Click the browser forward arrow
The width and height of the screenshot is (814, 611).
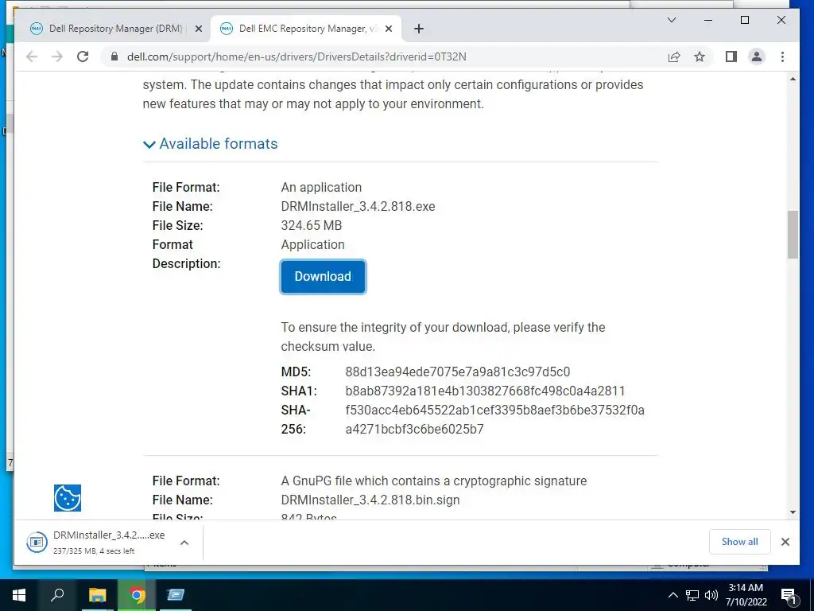point(57,56)
